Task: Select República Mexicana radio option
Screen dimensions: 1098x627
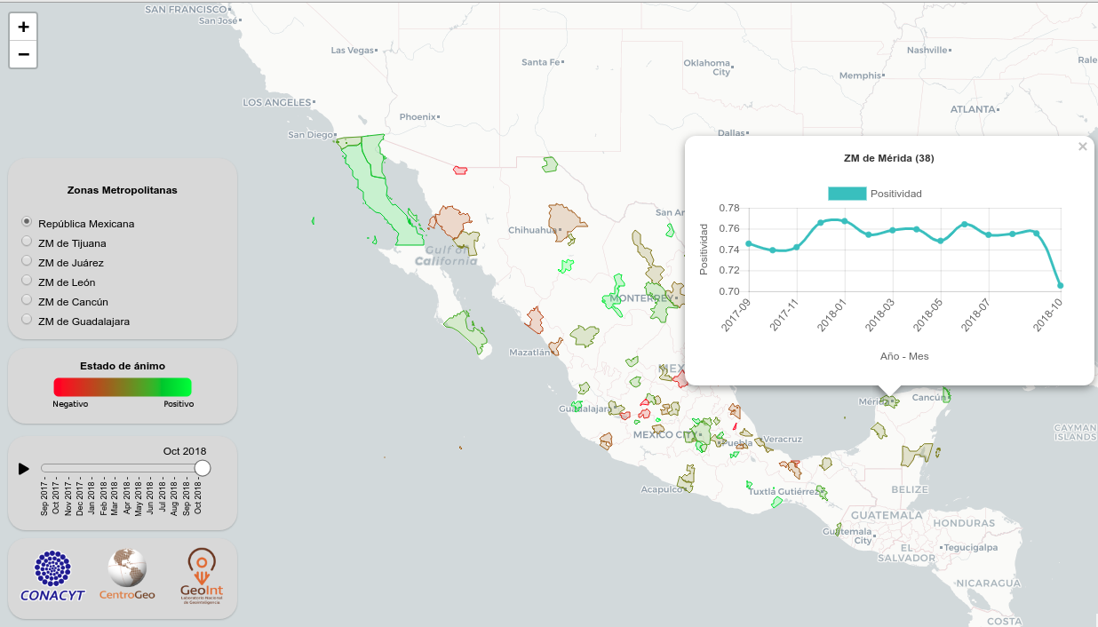Action: click(27, 222)
